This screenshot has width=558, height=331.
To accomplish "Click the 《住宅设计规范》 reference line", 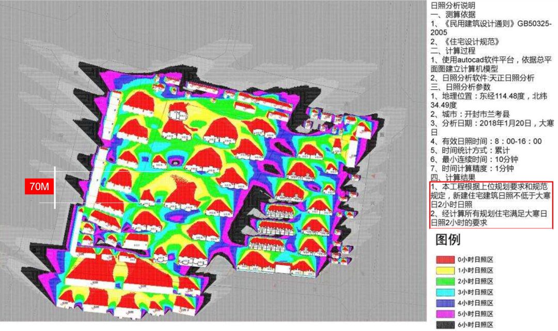I will 466,42.
